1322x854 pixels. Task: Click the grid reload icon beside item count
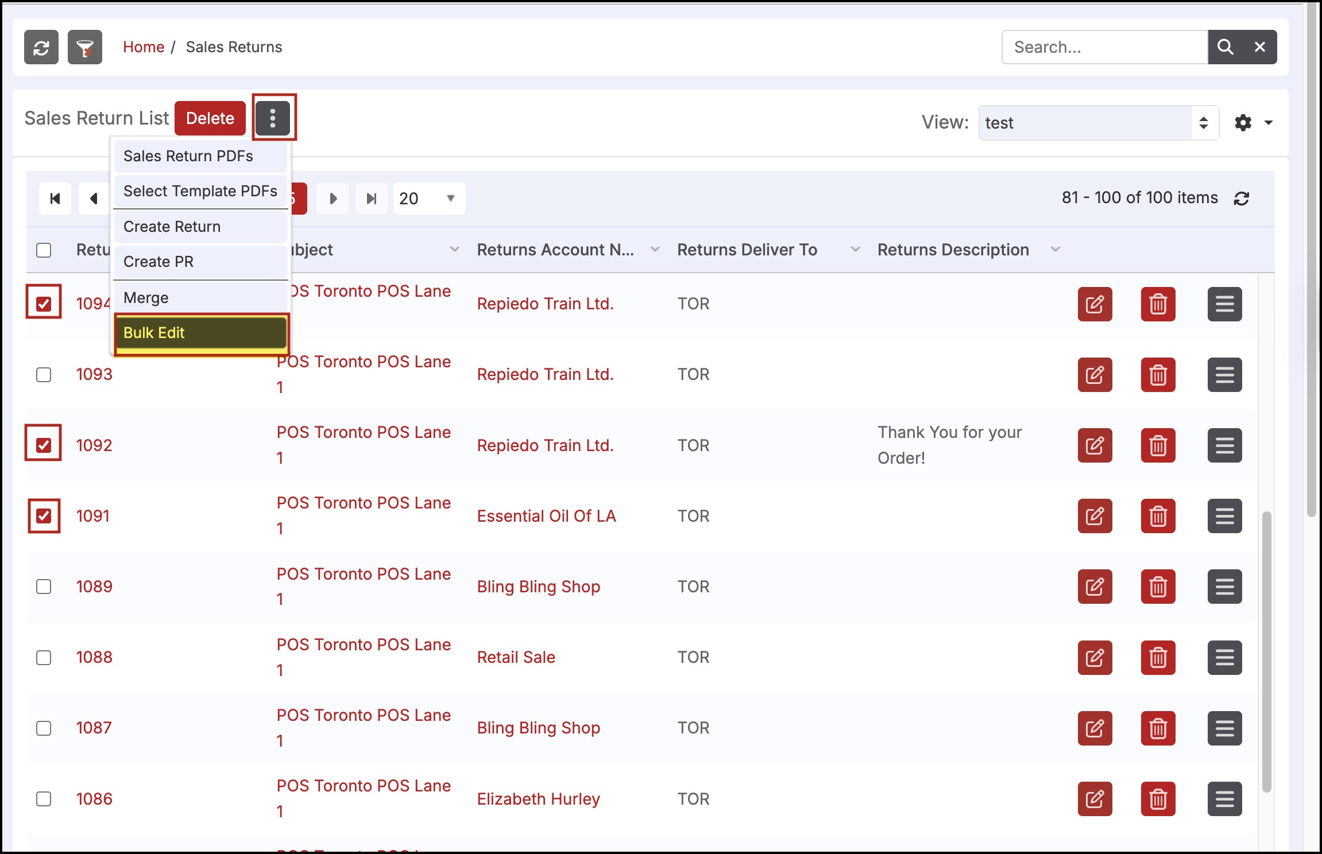click(1242, 199)
